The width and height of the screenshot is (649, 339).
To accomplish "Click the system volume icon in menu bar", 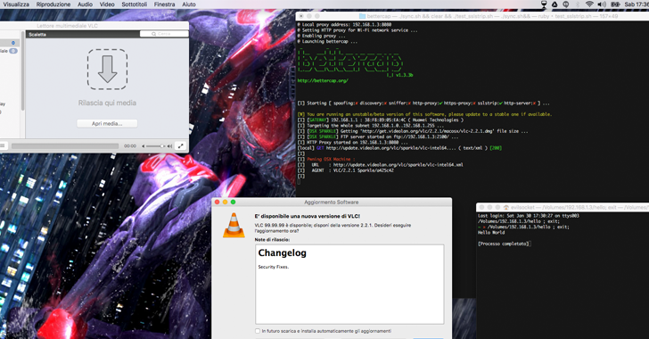I will [x=602, y=4].
